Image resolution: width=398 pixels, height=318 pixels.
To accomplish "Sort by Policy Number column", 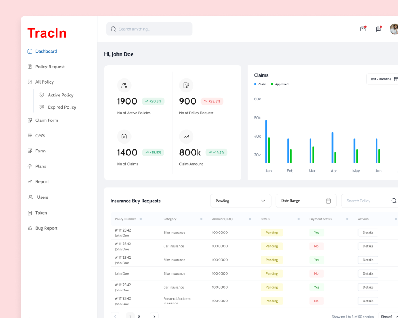I will (x=141, y=219).
